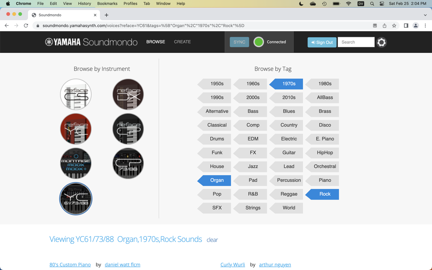Click clear to reset viewing filters
Screen dimensions: 432x270
coord(212,239)
